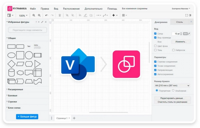Expand the Стрелки shapes section

click(x=13, y=101)
